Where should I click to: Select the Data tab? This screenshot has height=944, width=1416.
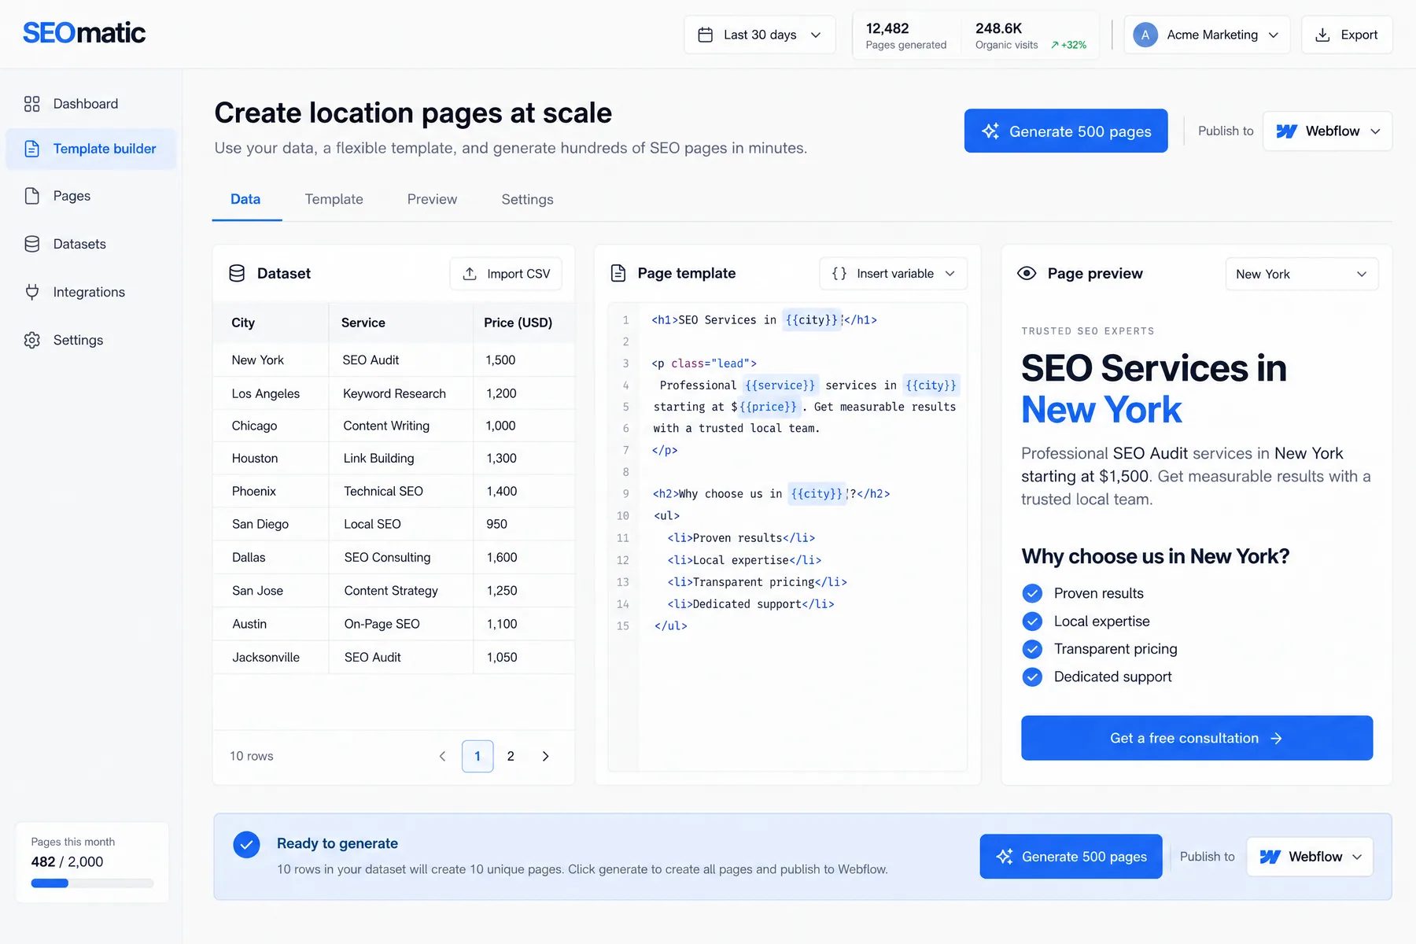245,200
